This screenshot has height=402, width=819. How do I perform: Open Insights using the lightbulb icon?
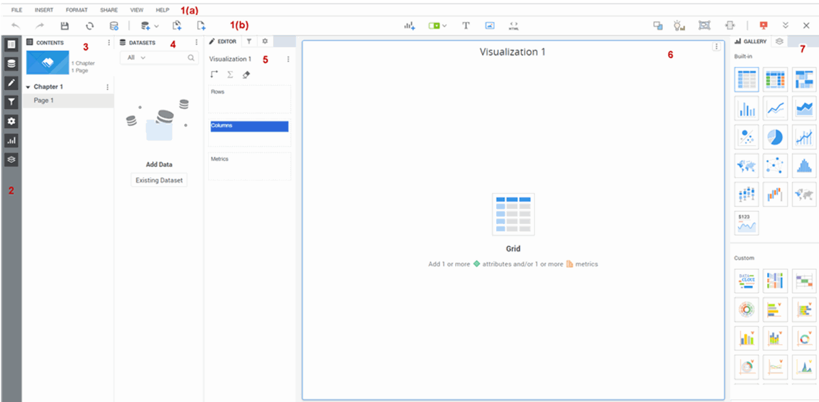coord(678,25)
